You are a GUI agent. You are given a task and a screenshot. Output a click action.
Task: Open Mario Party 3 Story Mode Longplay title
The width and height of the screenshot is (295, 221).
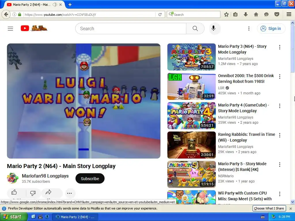[242, 49]
